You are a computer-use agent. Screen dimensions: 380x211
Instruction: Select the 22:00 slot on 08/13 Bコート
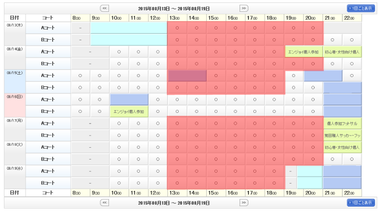(352, 40)
